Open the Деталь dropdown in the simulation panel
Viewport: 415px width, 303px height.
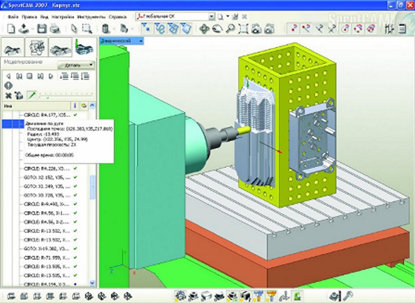point(76,65)
